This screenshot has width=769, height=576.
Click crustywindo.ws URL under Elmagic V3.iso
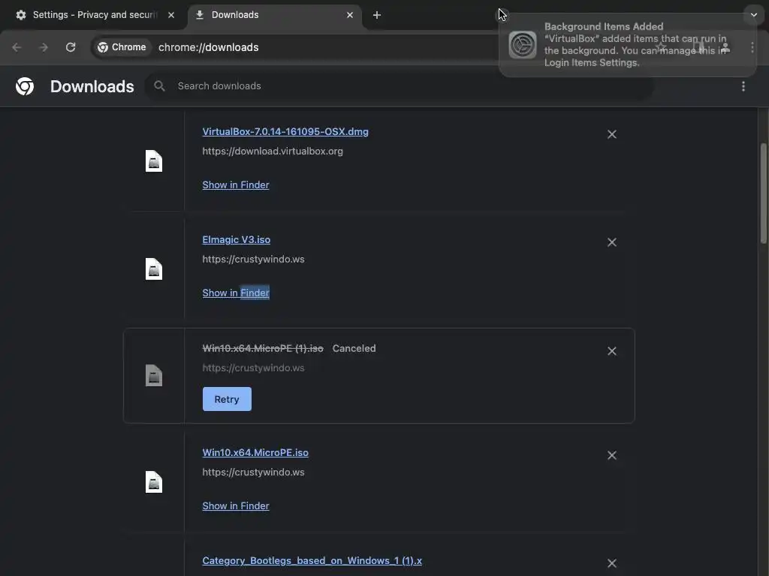coord(254,259)
